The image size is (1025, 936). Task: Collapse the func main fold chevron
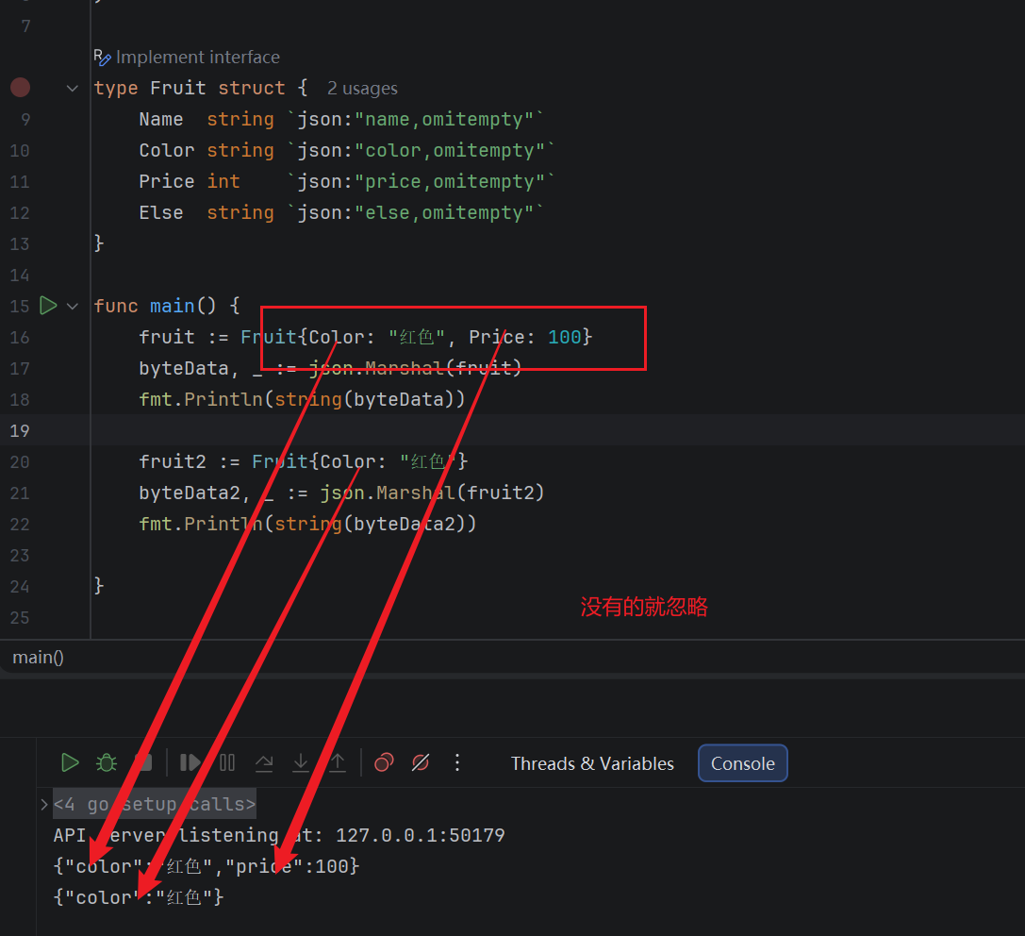pyautogui.click(x=73, y=306)
